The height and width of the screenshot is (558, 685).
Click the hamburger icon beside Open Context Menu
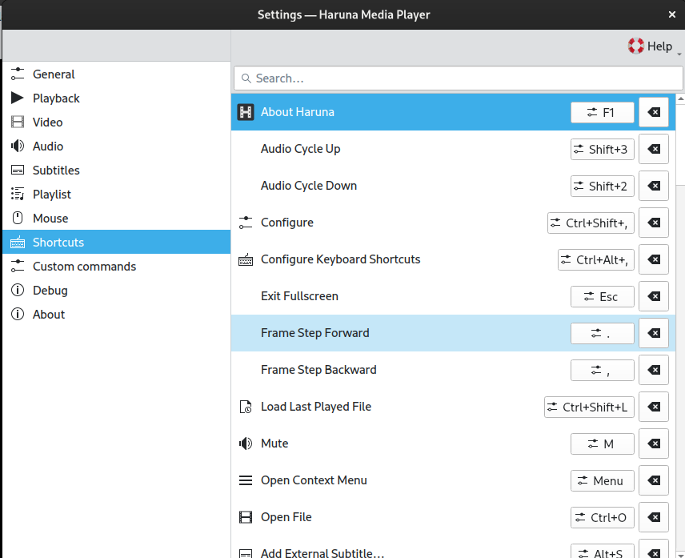click(246, 480)
